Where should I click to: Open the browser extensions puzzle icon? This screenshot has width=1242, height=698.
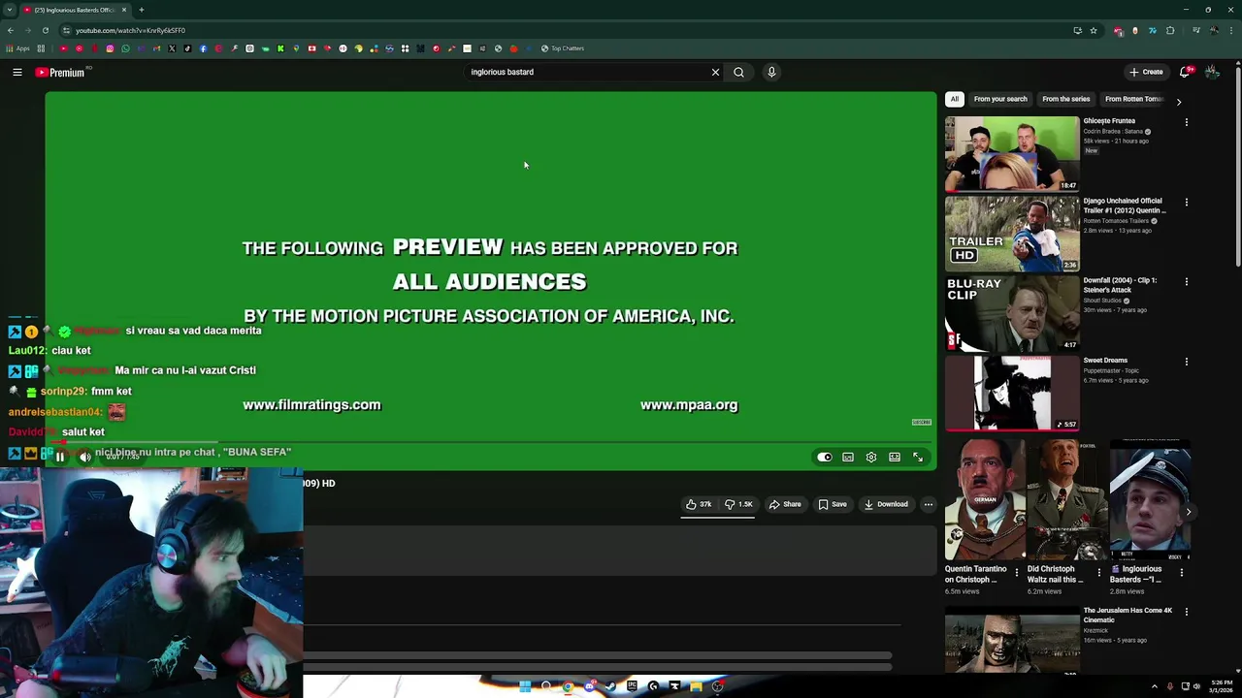click(1170, 30)
